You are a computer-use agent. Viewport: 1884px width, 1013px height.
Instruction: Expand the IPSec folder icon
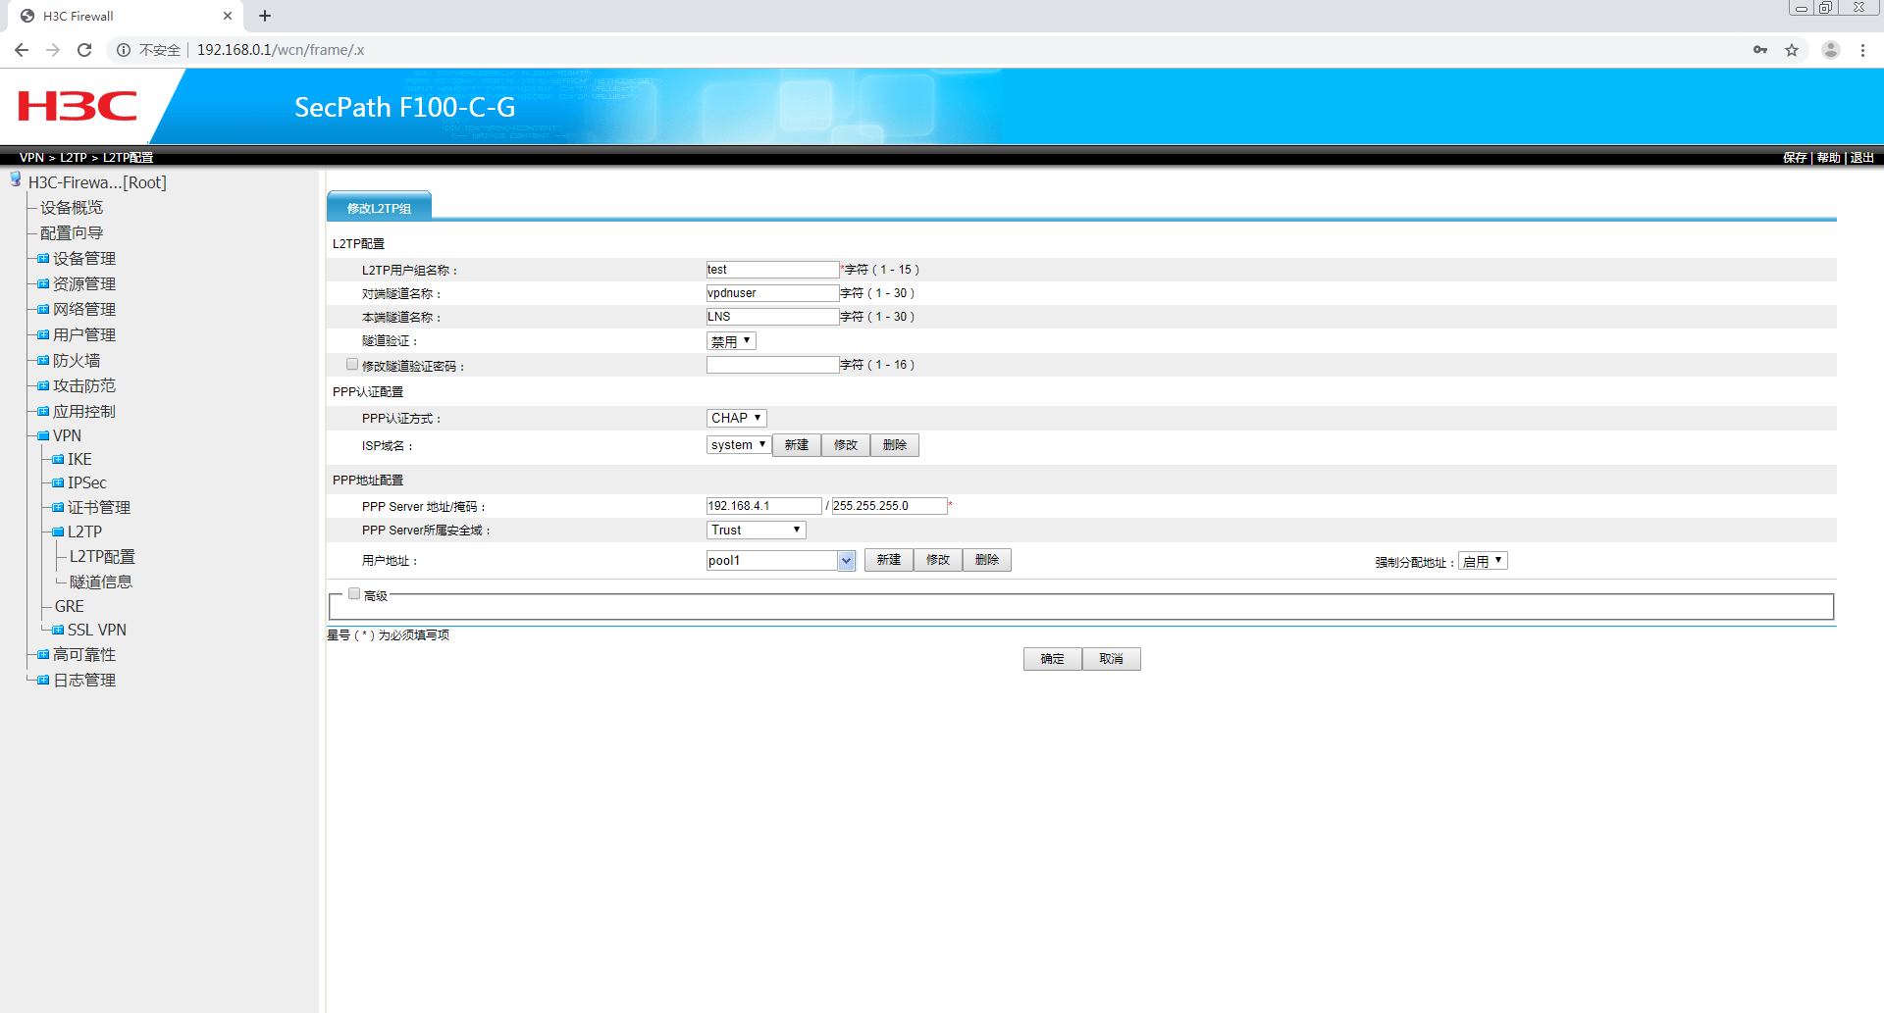(58, 483)
